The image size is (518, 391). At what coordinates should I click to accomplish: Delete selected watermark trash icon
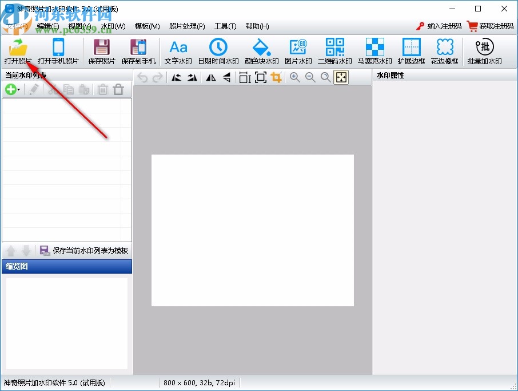103,89
